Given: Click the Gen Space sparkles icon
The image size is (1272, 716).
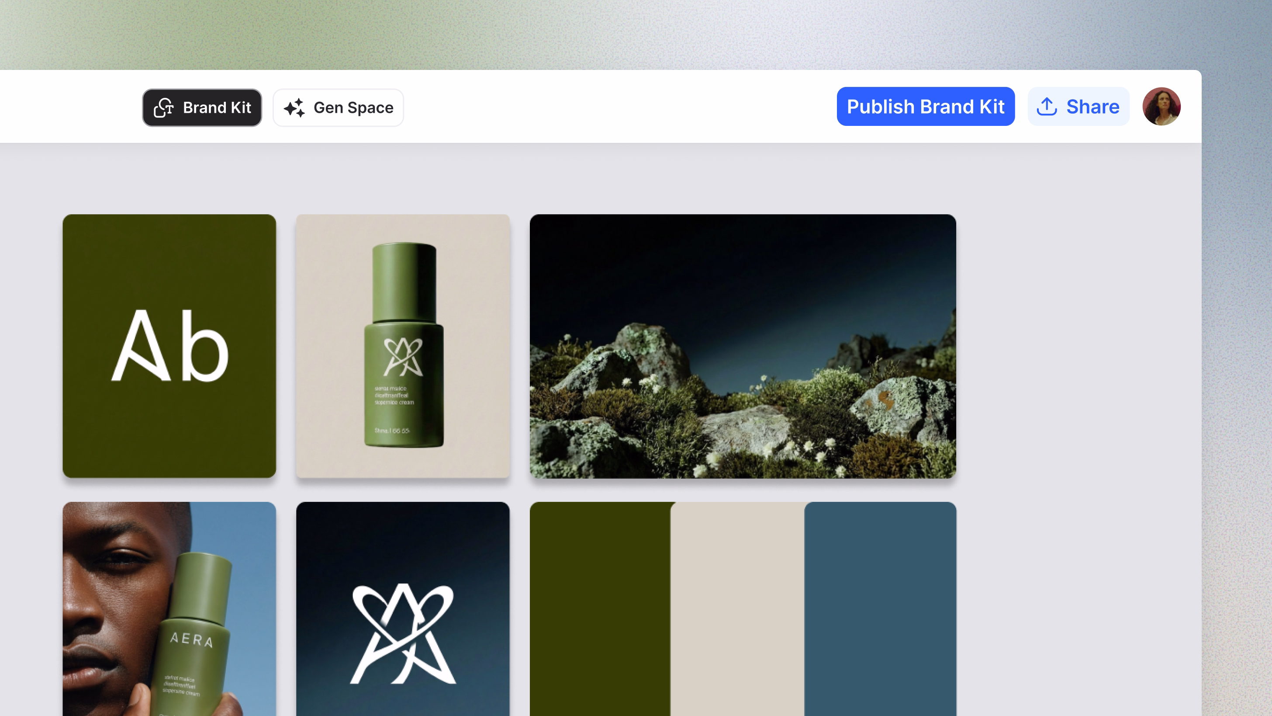Looking at the screenshot, I should coord(295,108).
